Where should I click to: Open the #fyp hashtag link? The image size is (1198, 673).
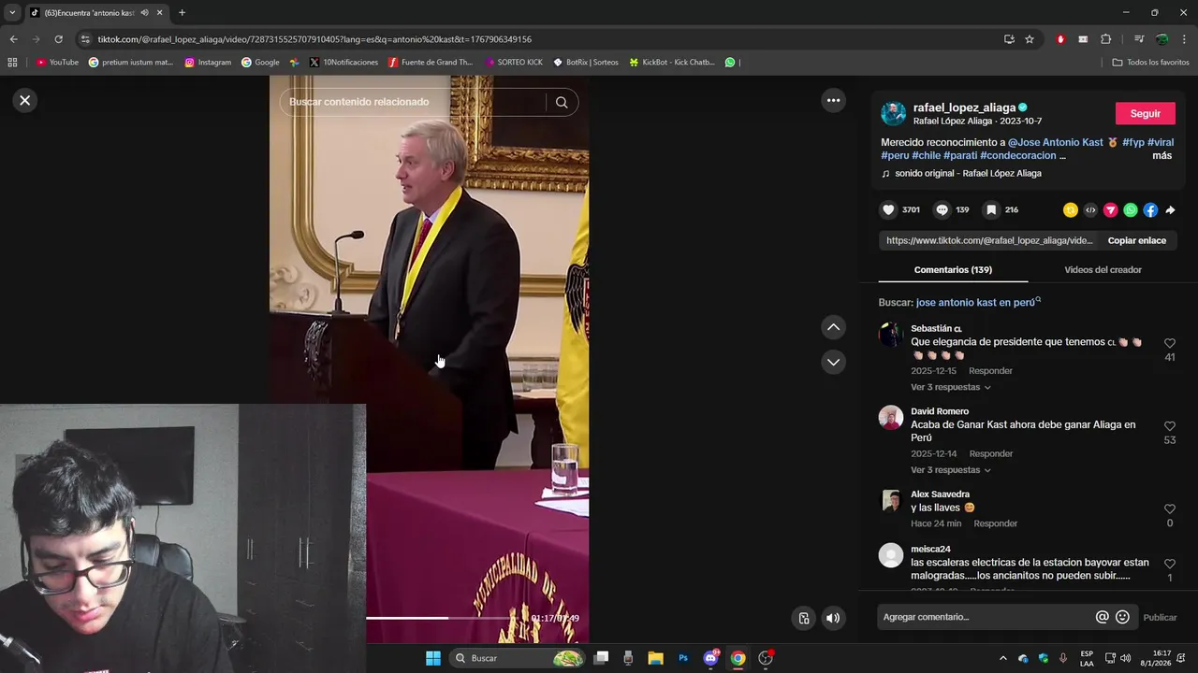point(1132,143)
